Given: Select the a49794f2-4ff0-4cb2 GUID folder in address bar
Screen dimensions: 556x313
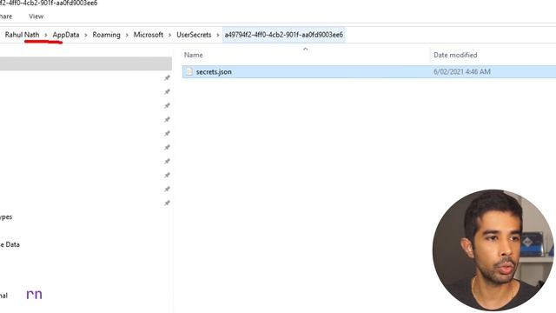Looking at the screenshot, I should point(284,35).
